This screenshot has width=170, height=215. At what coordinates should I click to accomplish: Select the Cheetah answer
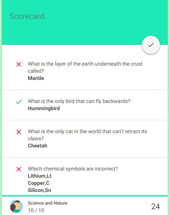38,145
